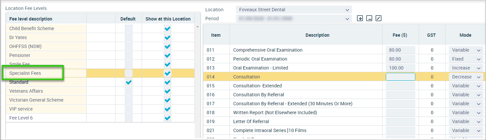Select the Victorian General Scheme fee level
486x140 pixels.
46,100
